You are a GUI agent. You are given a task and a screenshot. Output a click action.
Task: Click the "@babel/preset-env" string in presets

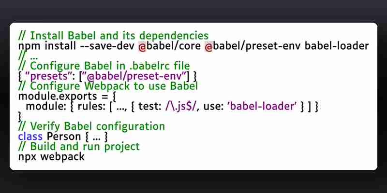click(x=135, y=76)
